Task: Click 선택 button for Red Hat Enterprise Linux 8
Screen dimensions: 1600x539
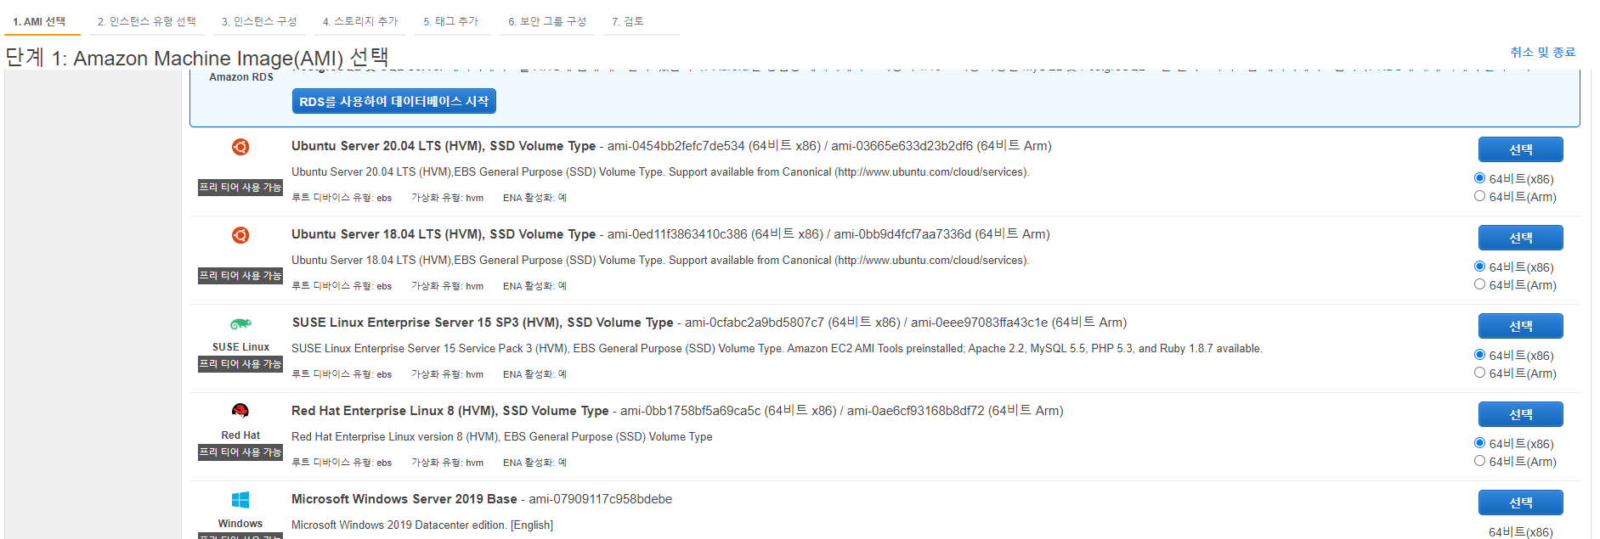Action: (x=1520, y=414)
